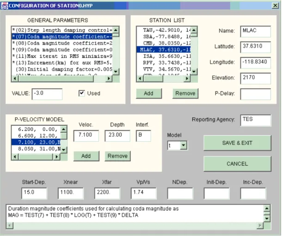Select parameter (13) Increment(km) for aux RMS
The height and width of the screenshot is (236, 282).
click(62, 63)
